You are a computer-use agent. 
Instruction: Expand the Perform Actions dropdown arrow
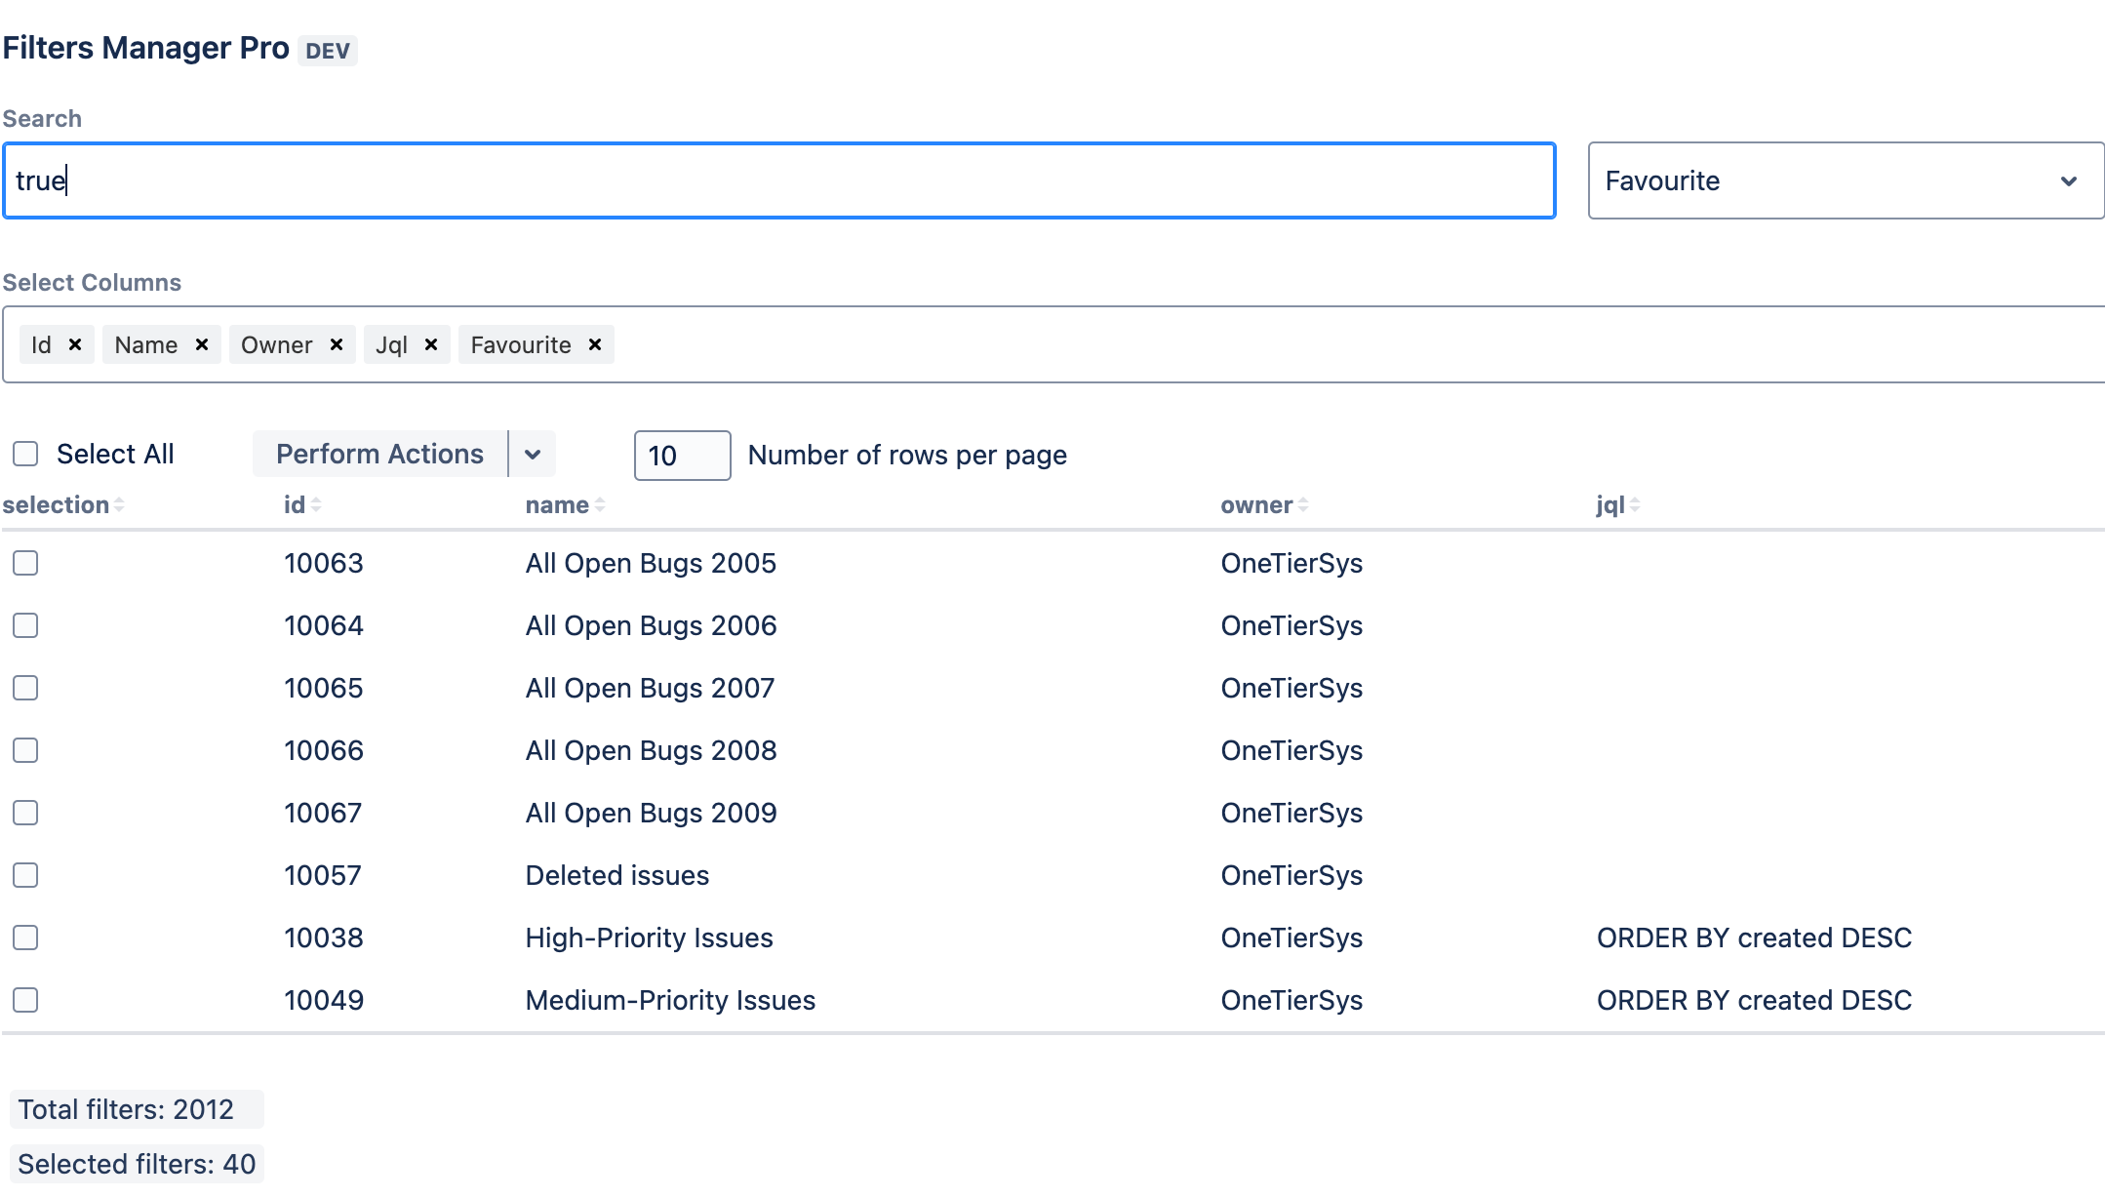pyautogui.click(x=533, y=454)
